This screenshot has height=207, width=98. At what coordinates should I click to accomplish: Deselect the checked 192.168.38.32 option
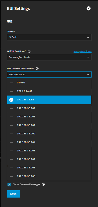(x=49, y=100)
